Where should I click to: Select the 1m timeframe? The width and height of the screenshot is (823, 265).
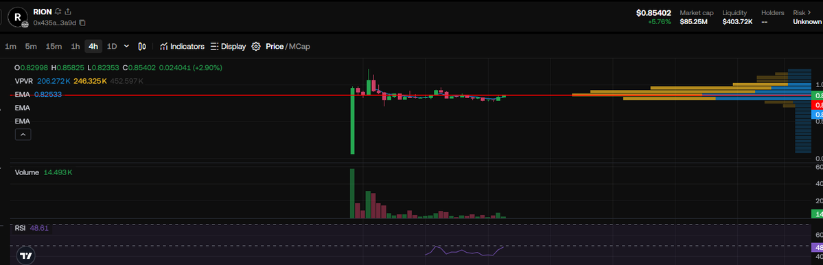coord(10,46)
